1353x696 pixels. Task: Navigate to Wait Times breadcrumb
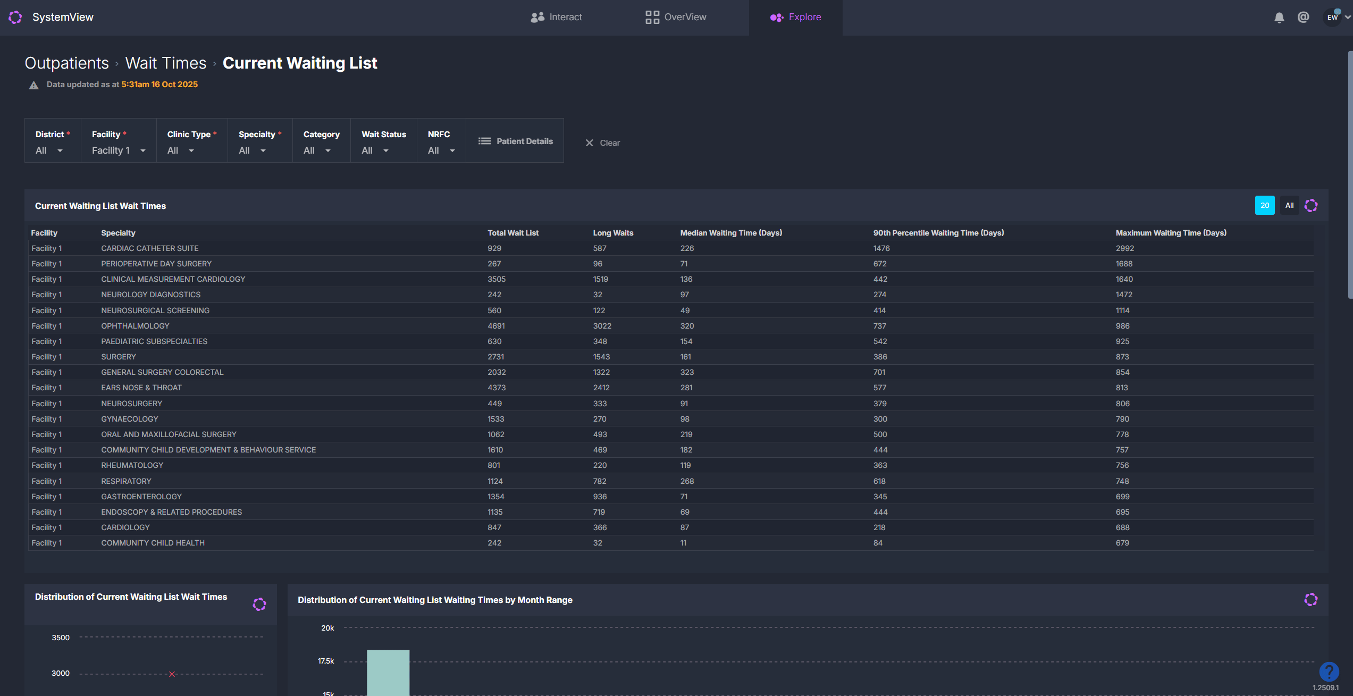point(165,63)
